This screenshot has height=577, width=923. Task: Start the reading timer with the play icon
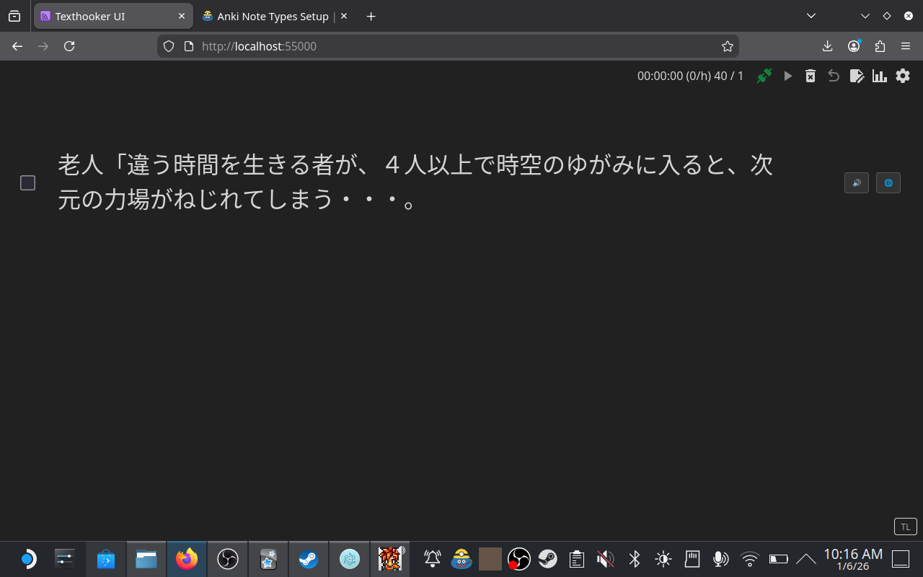coord(787,76)
